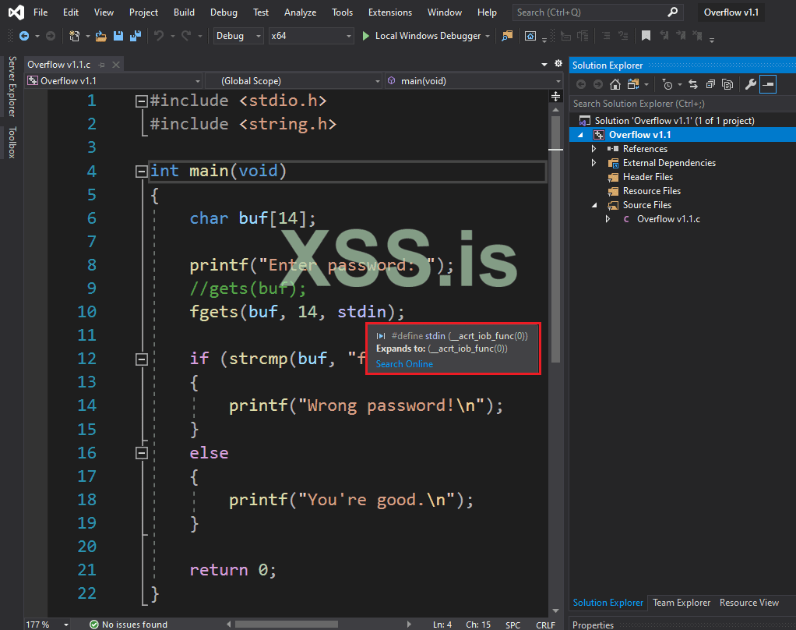This screenshot has height=630, width=796.
Task: Click the Save All toolbar icon
Action: pyautogui.click(x=136, y=36)
